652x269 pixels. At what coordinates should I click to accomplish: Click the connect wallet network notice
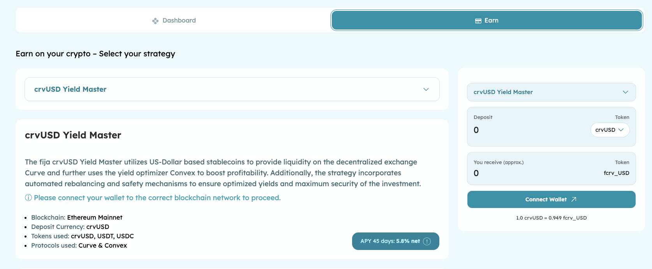click(x=157, y=198)
